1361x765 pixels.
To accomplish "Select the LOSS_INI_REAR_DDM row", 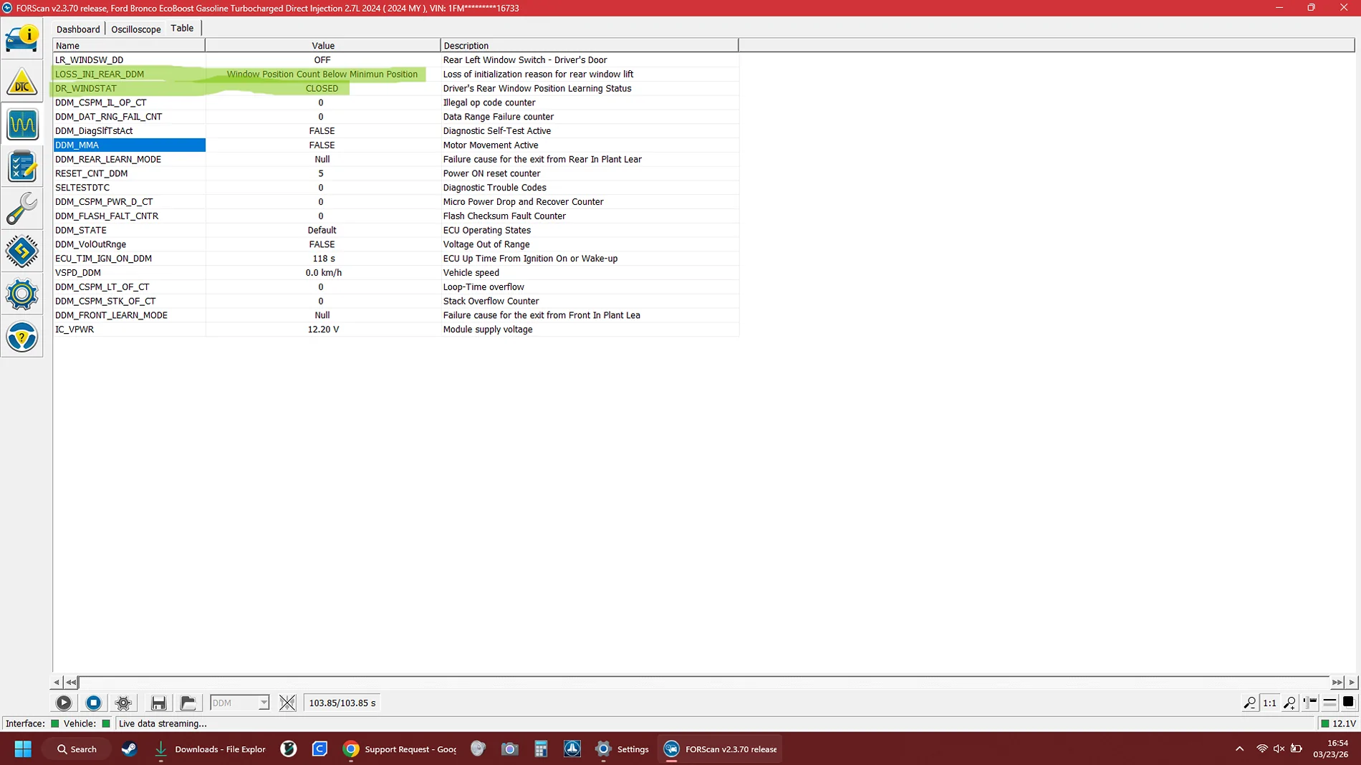I will point(395,74).
